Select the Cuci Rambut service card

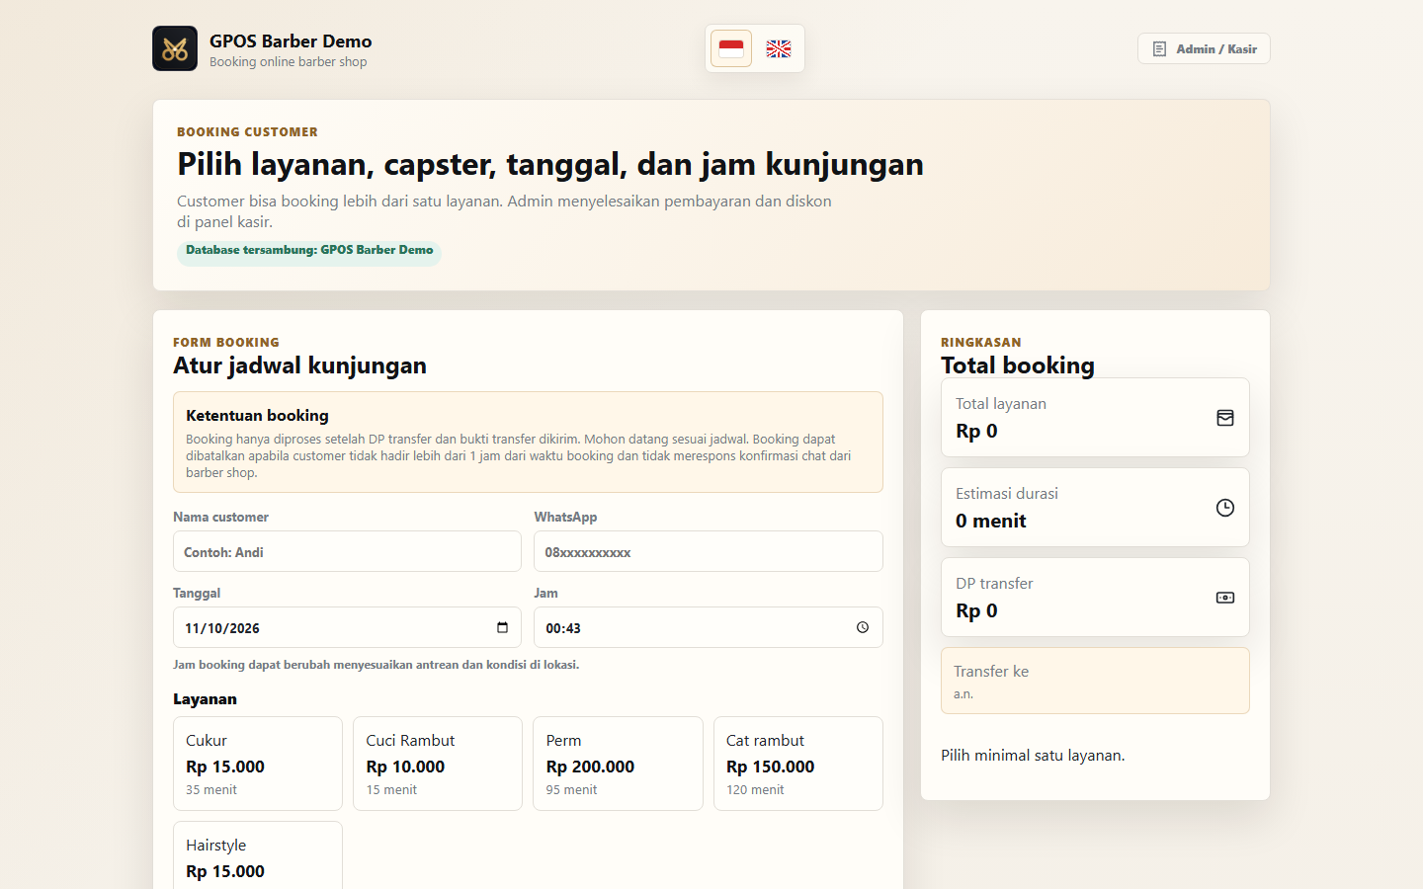[x=438, y=764]
